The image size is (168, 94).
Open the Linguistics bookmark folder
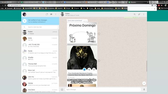coord(59,8)
